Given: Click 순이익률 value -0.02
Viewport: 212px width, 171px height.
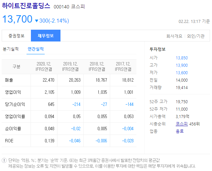Looking at the screenshot, I should pos(76,129).
